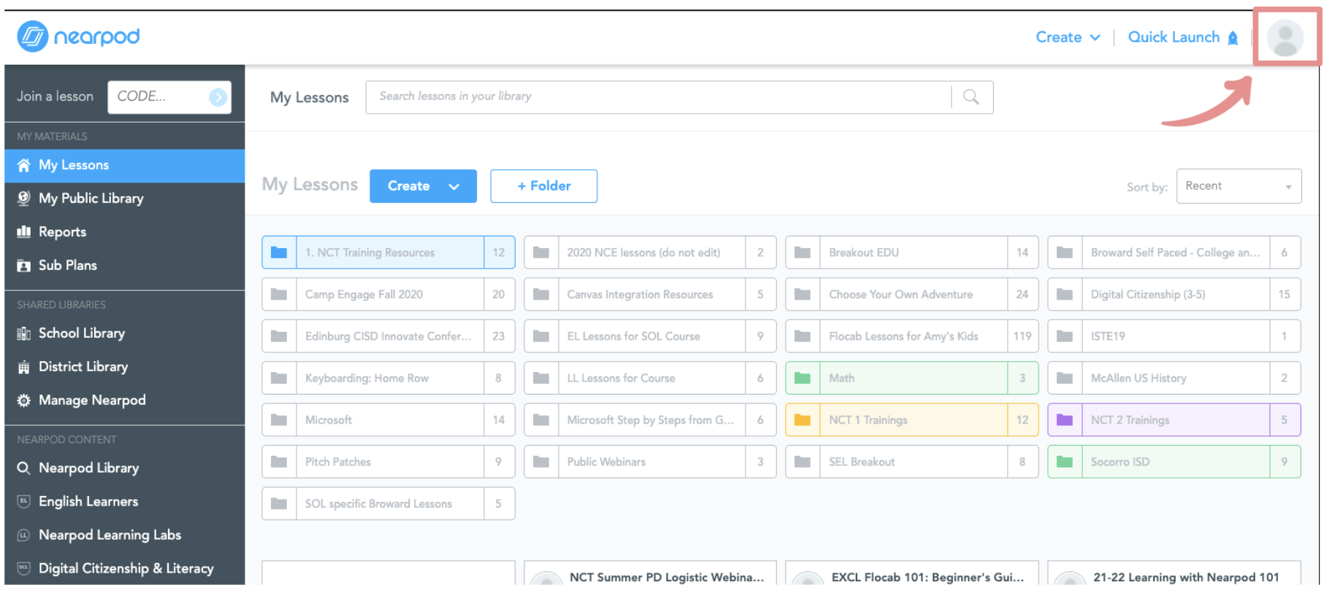Click the Nearpod logo
This screenshot has height=601, width=1332.
coord(78,36)
